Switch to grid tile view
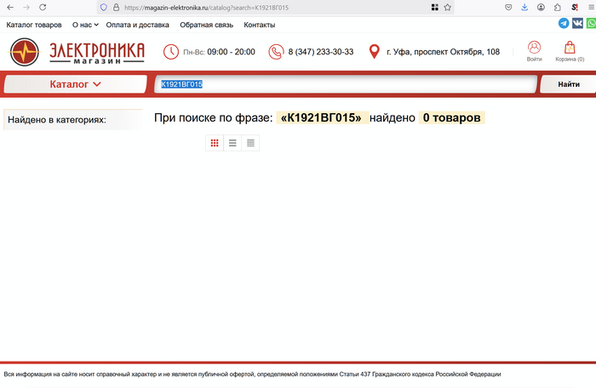The height and width of the screenshot is (388, 596). [215, 143]
